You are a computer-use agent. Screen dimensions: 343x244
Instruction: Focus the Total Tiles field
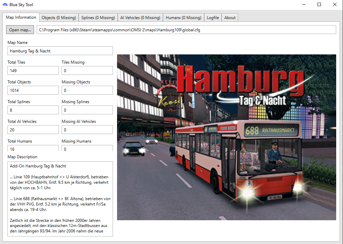pos(33,71)
